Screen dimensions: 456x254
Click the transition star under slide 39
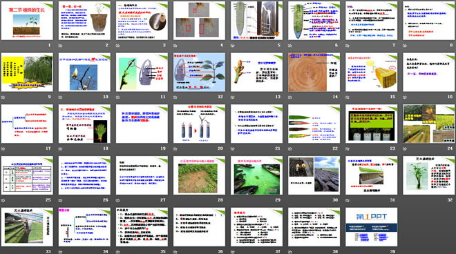348,252
